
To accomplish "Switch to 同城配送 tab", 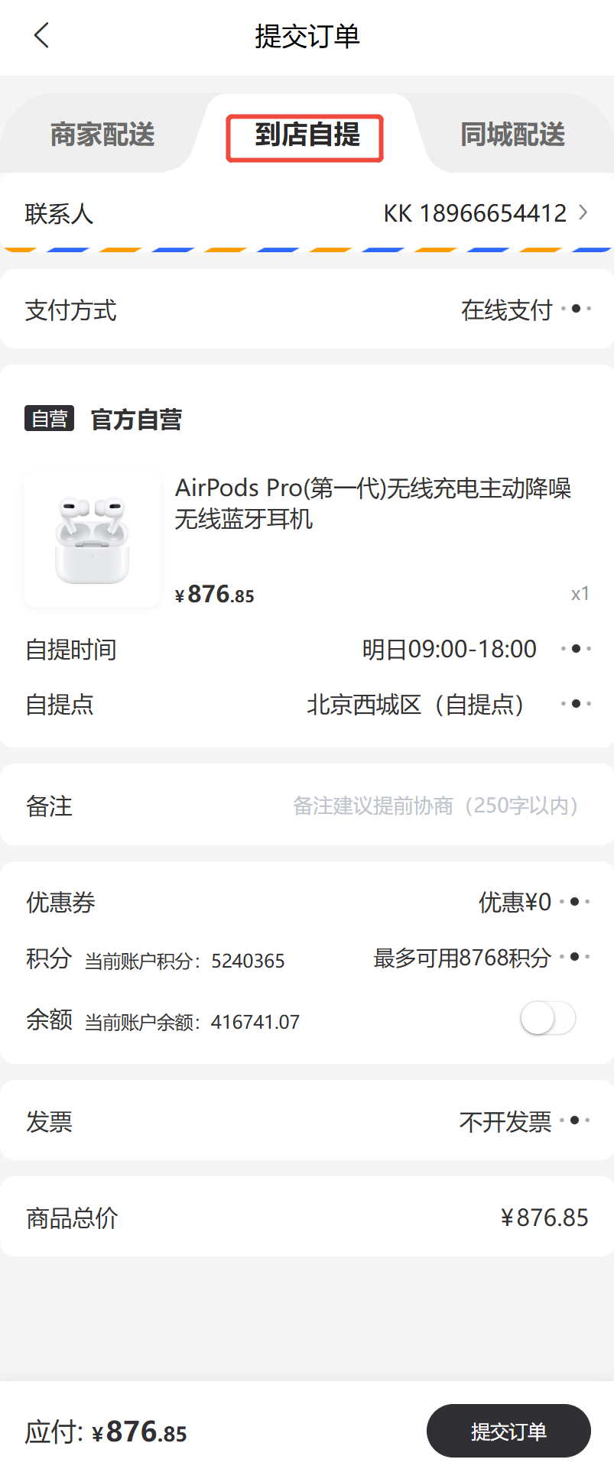I will click(x=512, y=135).
